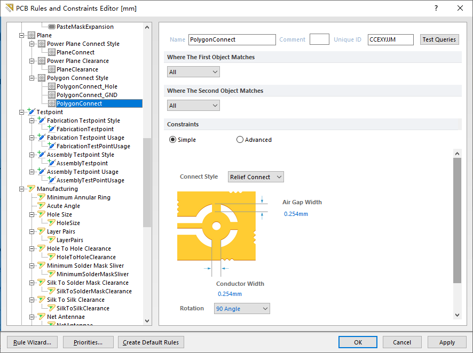The image size is (473, 353).
Task: Click inside the rule Name field
Action: [232, 39]
